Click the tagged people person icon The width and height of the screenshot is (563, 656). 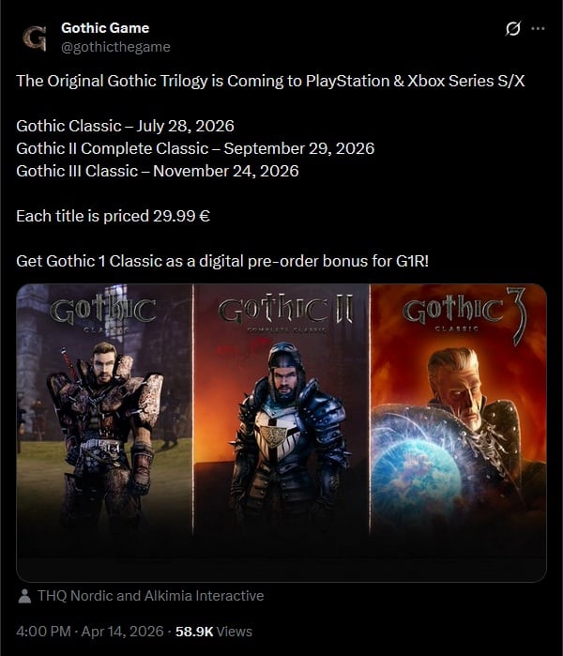pyautogui.click(x=24, y=596)
